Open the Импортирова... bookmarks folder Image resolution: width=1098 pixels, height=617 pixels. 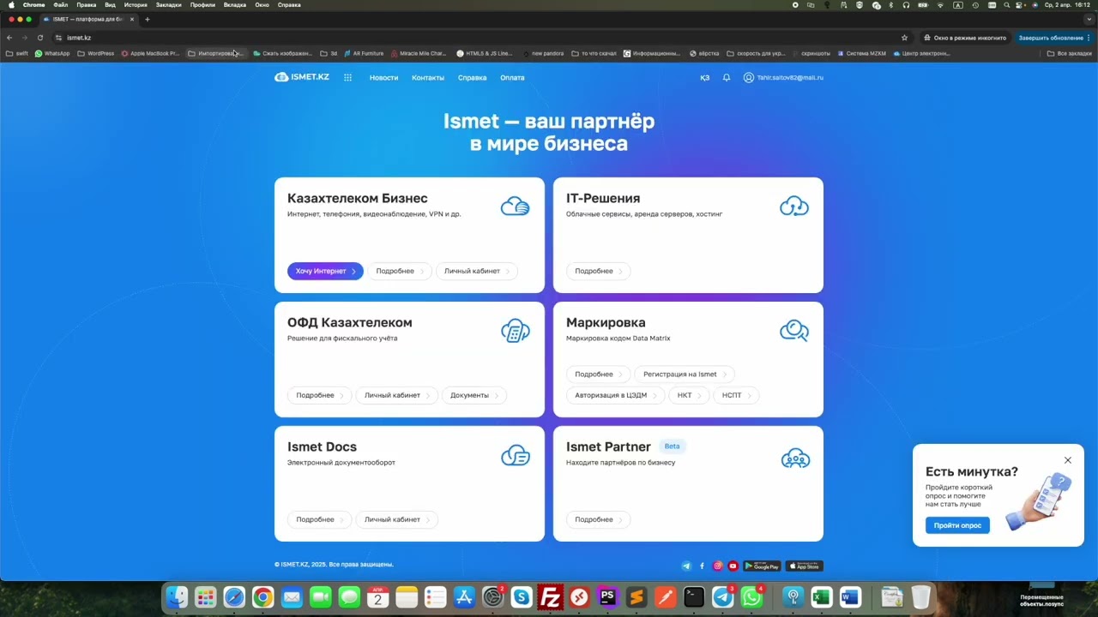[x=215, y=53]
